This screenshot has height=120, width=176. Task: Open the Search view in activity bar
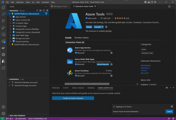3,14
